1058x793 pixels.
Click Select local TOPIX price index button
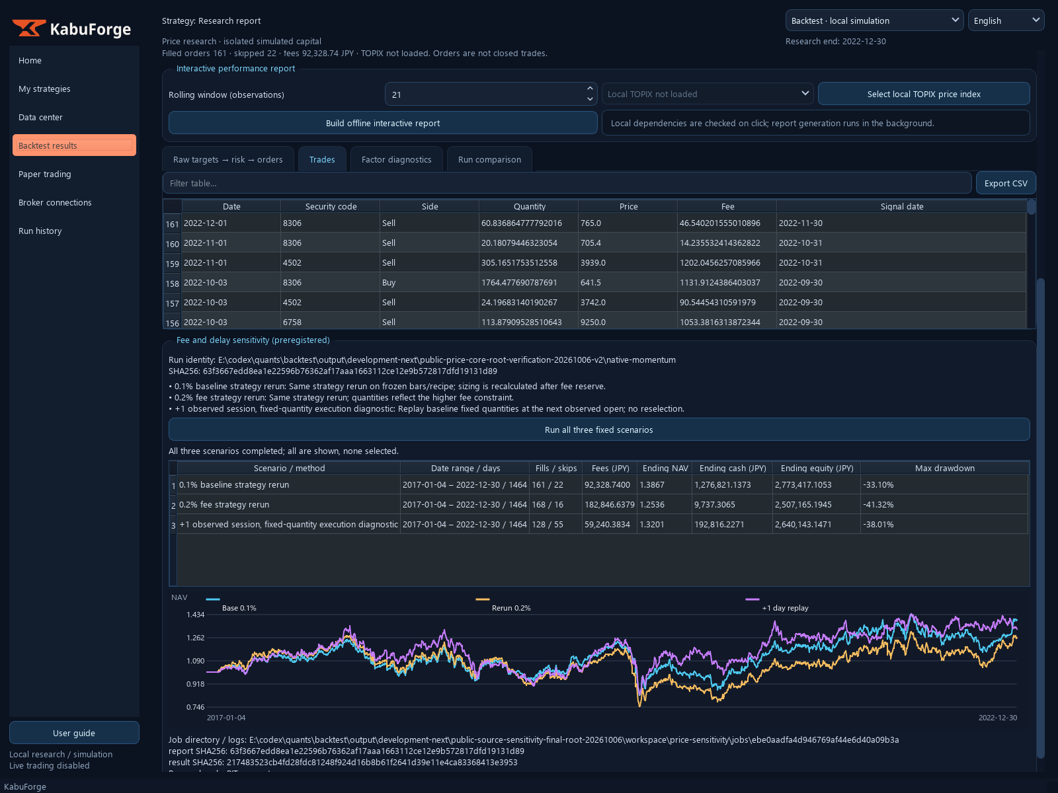pyautogui.click(x=924, y=94)
